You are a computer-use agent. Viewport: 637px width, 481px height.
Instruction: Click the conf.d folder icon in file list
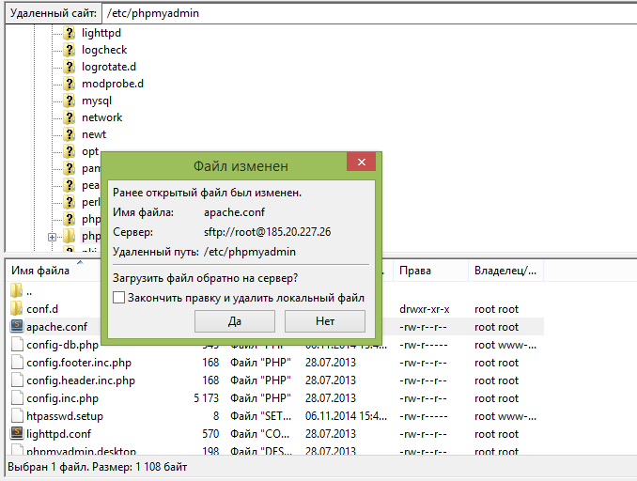click(x=17, y=309)
